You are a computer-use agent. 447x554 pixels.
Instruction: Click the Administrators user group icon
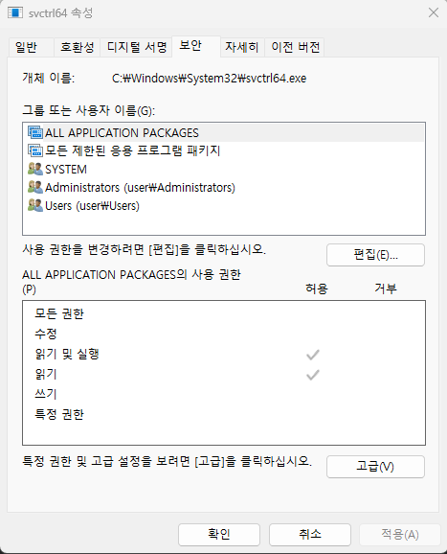(35, 187)
